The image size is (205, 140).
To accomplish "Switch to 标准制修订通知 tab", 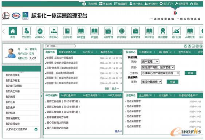I will [x=188, y=96].
